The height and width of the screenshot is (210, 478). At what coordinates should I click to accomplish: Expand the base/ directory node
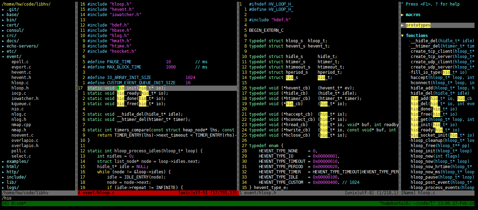tap(3, 15)
